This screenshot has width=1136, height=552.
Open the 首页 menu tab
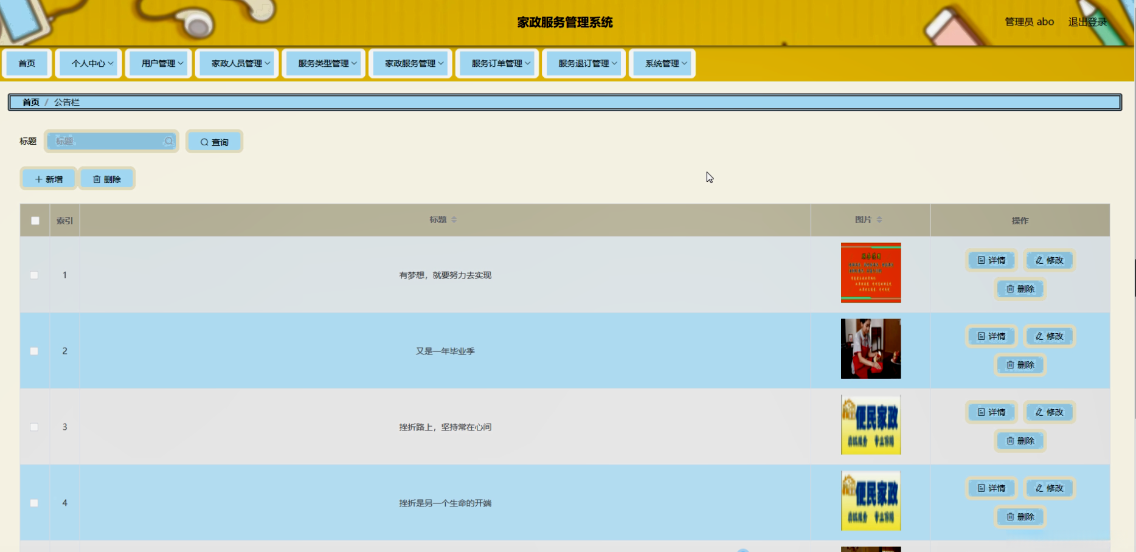(27, 63)
